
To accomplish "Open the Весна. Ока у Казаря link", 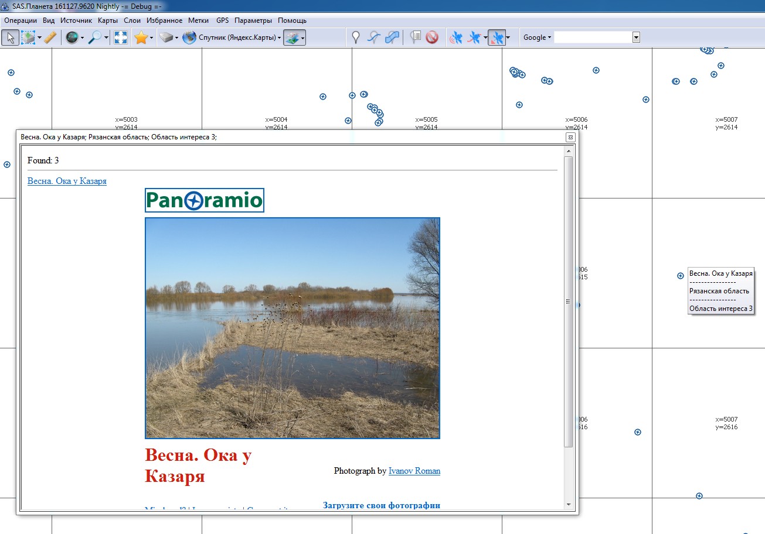I will click(x=67, y=181).
